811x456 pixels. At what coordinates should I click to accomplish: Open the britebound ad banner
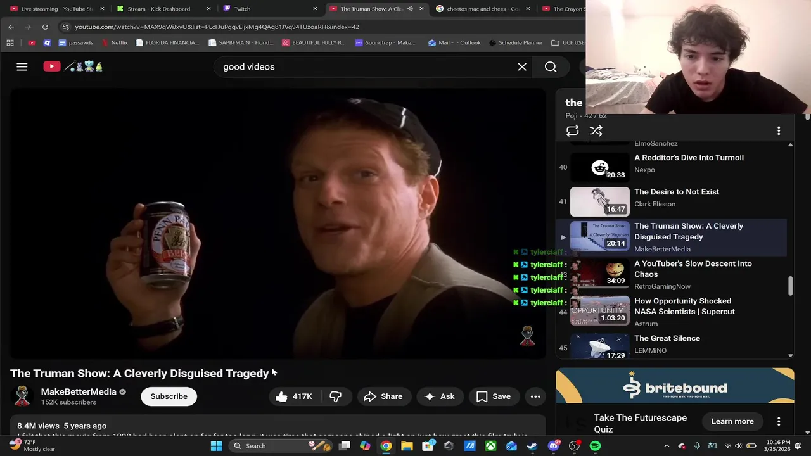[675, 386]
